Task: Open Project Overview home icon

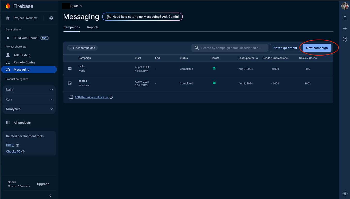Action: 8,18
